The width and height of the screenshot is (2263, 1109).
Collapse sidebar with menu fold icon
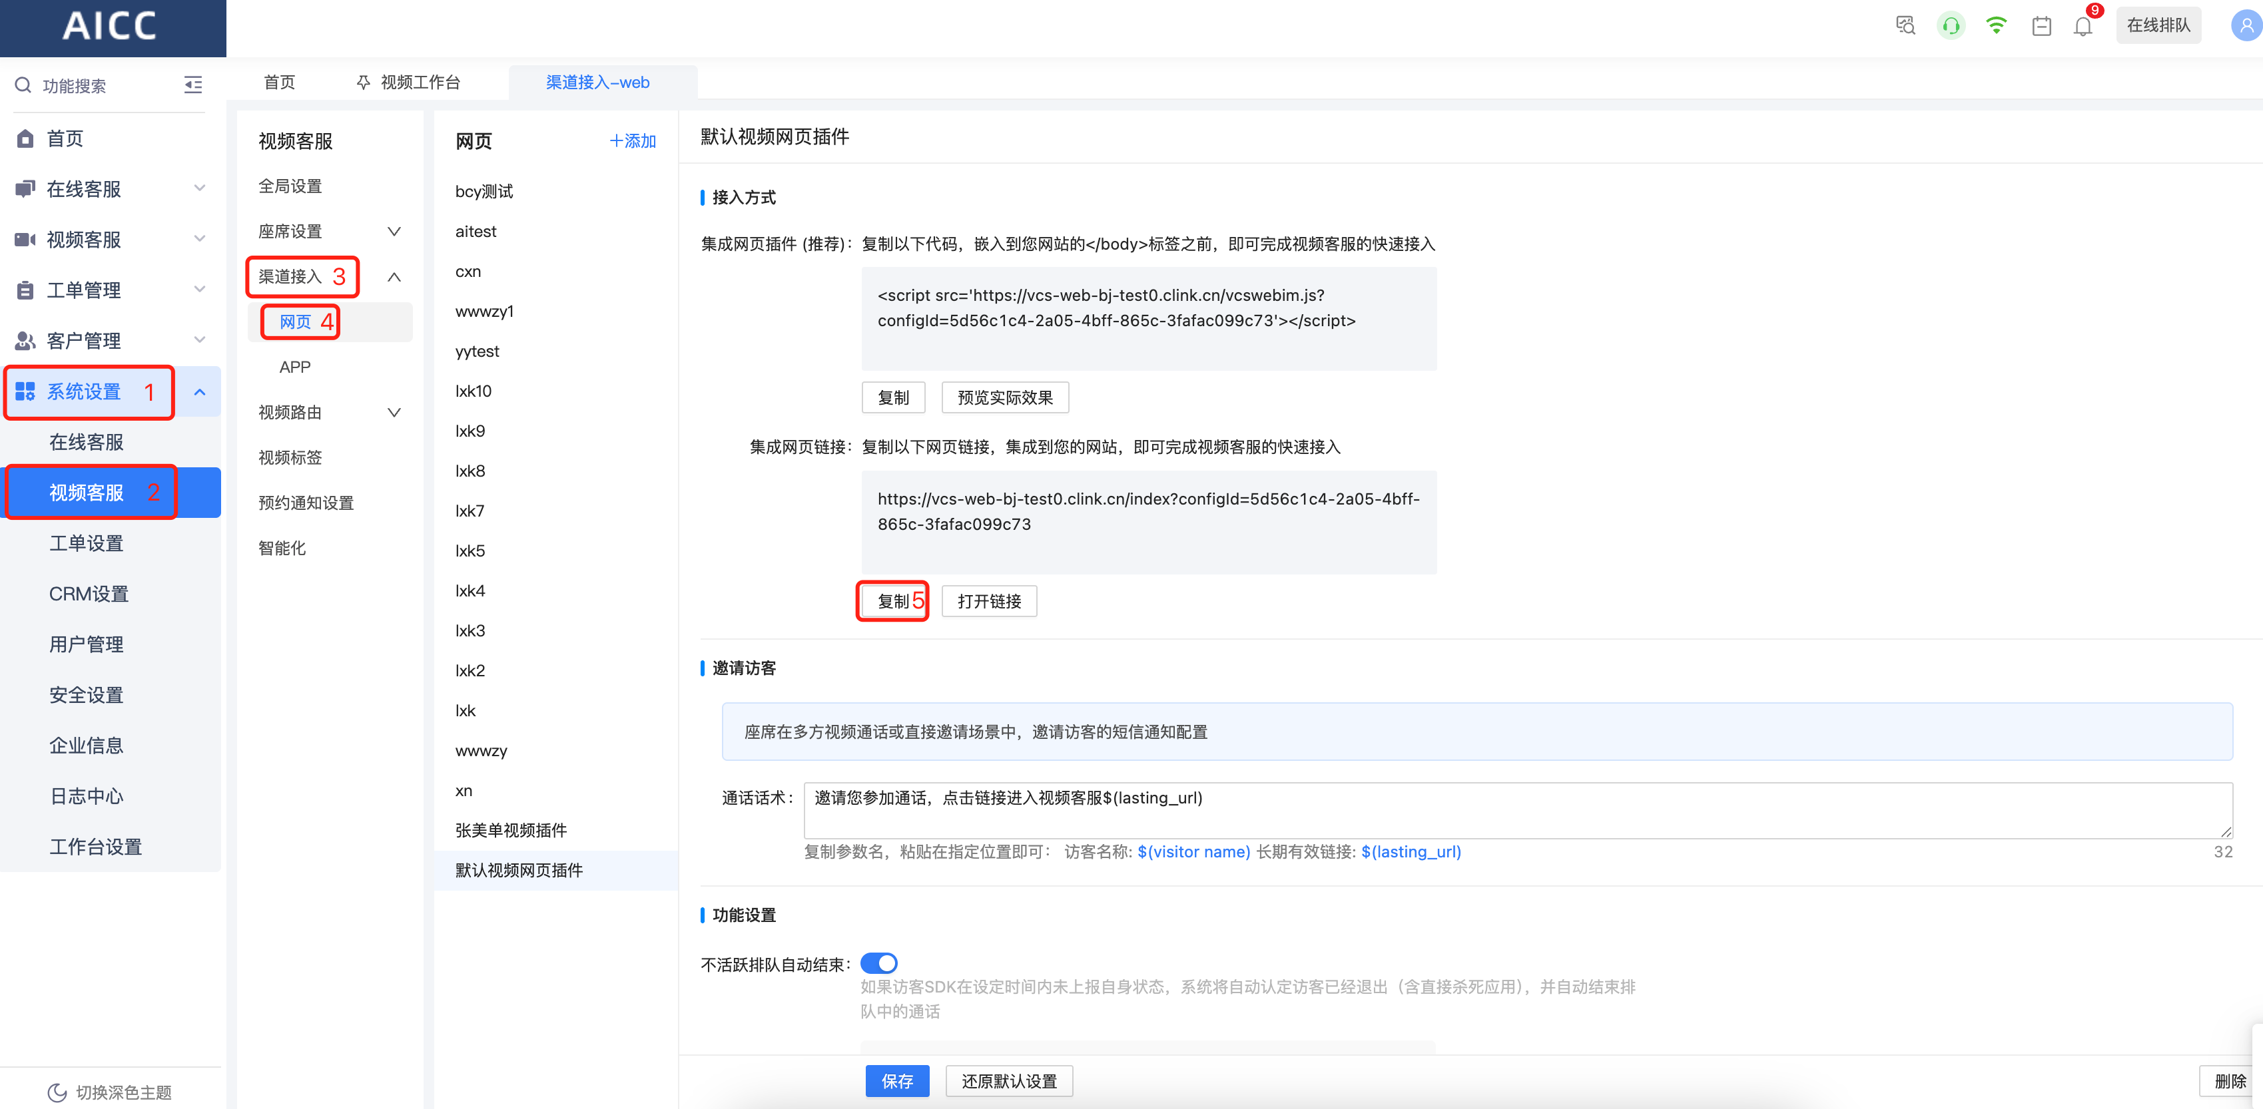point(193,85)
